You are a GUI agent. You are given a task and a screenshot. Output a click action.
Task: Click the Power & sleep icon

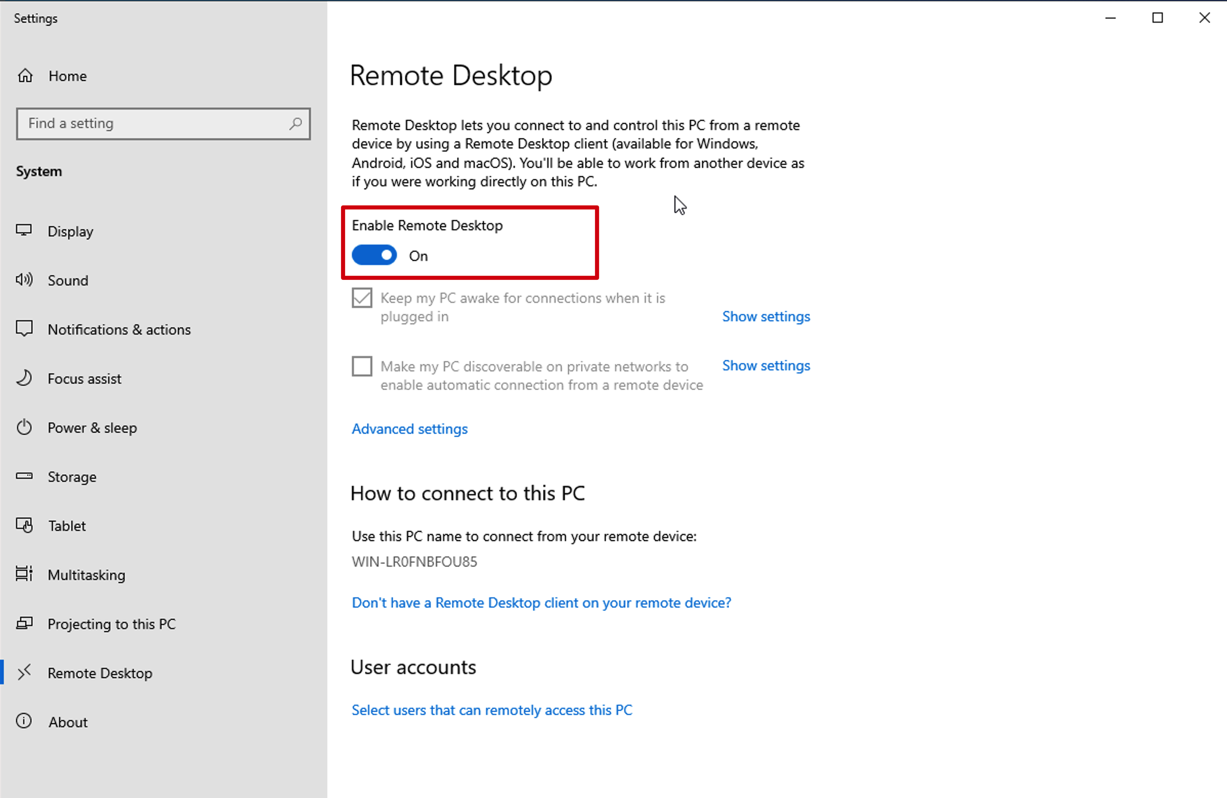[x=24, y=427]
